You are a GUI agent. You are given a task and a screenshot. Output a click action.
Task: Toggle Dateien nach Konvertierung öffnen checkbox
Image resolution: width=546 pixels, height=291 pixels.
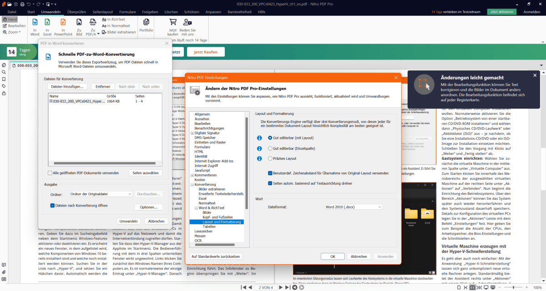click(52, 205)
